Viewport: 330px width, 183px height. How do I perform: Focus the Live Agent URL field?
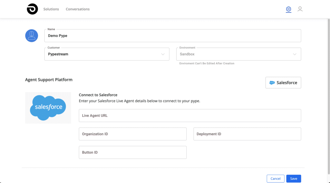tap(190, 116)
